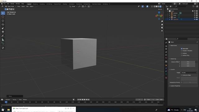Screen dimensions: 199x112
Task: Select the Move tool
Action: 3,21
